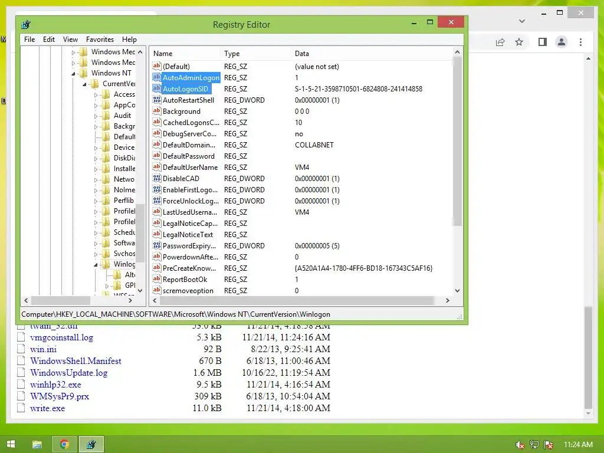This screenshot has width=604, height=453.
Task: Select the AutoLogonSID value icon
Action: pos(156,88)
